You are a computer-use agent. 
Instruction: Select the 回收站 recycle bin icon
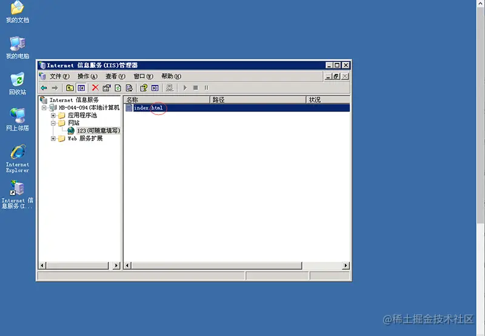[18, 84]
